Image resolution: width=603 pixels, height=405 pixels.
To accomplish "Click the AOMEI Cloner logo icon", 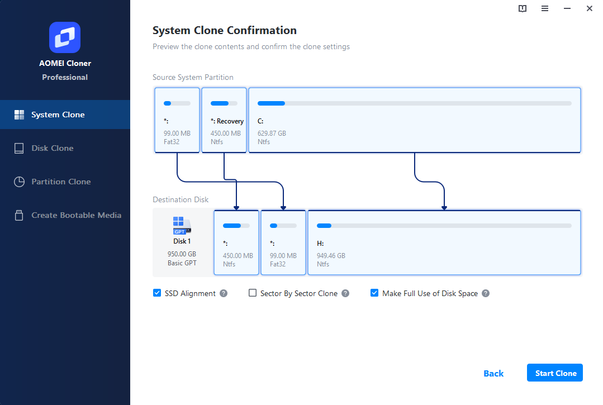I will click(x=65, y=37).
